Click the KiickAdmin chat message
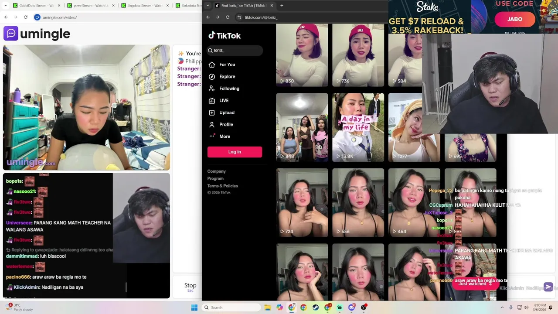 click(x=44, y=287)
